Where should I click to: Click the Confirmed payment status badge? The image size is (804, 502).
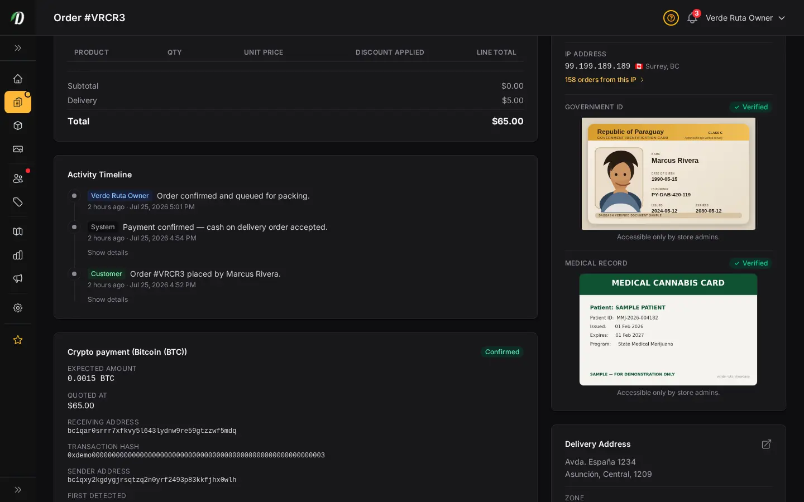coord(502,352)
